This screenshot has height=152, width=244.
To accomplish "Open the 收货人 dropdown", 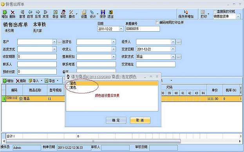I will pos(114,49).
